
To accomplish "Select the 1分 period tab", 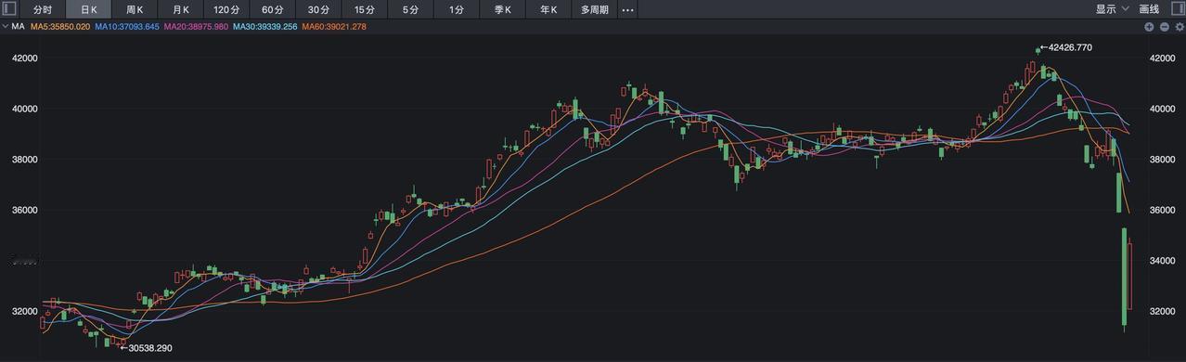I will pos(457,9).
